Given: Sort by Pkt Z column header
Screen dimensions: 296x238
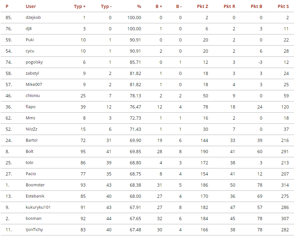Looking at the screenshot, I should 203,6.
